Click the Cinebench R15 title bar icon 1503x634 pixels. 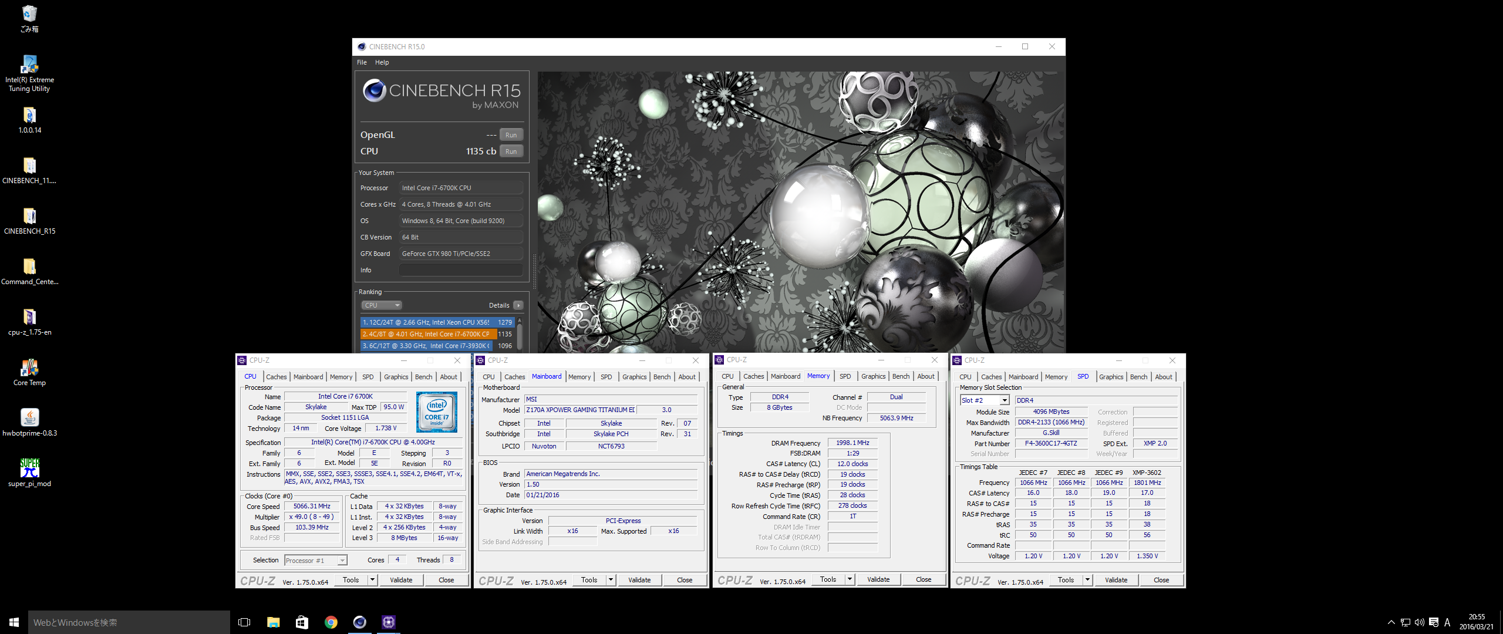(362, 46)
